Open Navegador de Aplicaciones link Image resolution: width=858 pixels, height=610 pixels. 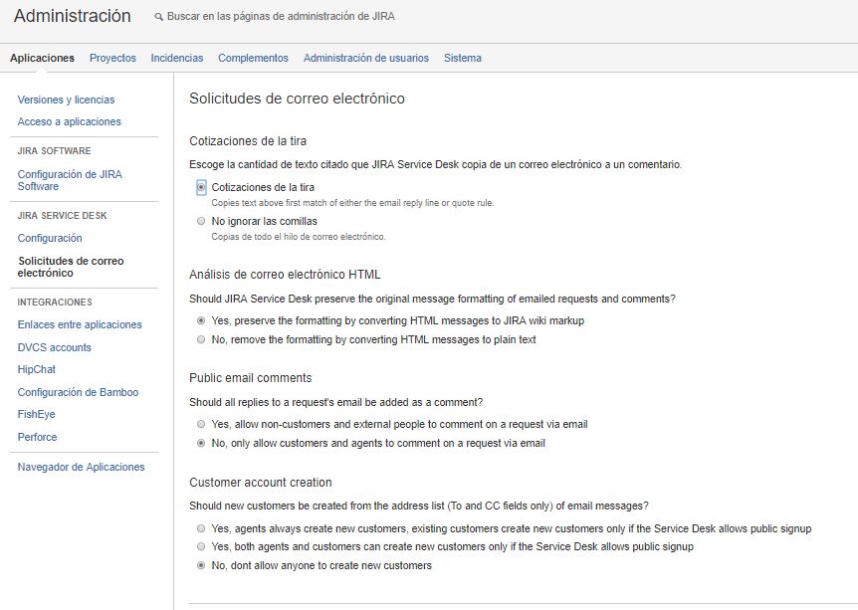point(81,467)
